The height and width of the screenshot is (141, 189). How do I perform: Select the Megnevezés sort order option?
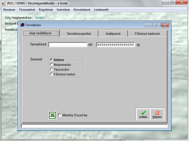[x=52, y=65]
